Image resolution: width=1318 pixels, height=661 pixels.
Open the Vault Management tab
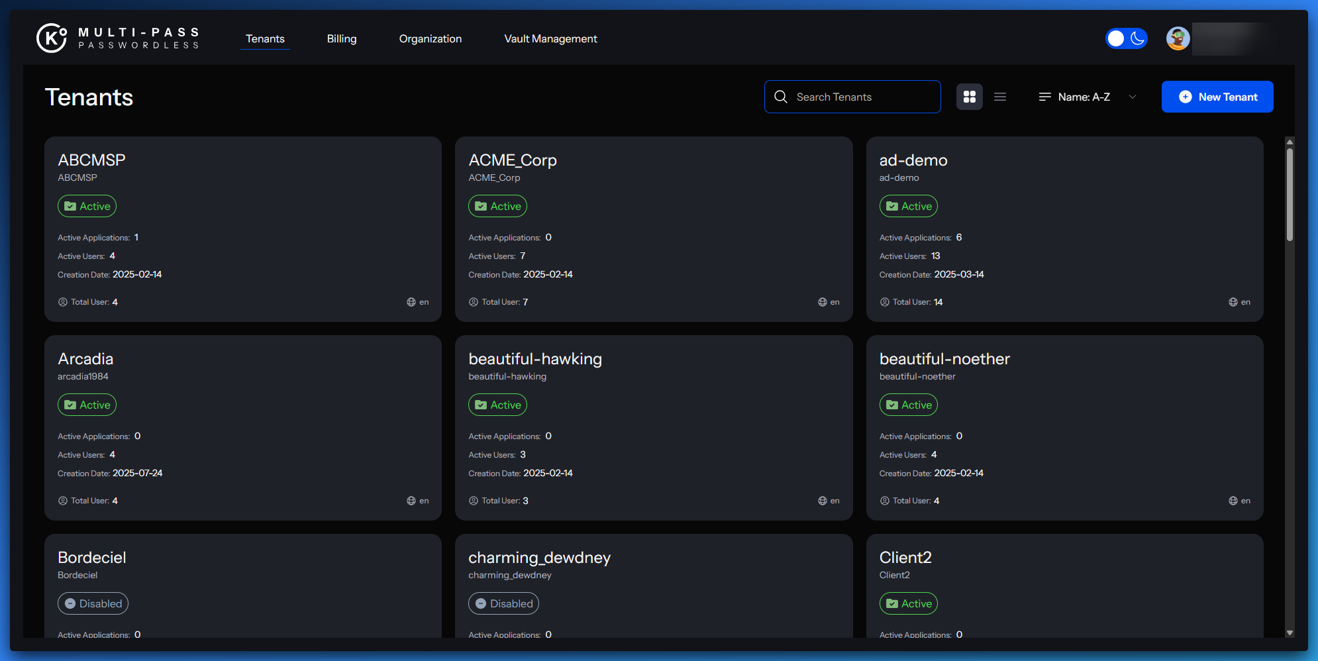[x=550, y=38]
